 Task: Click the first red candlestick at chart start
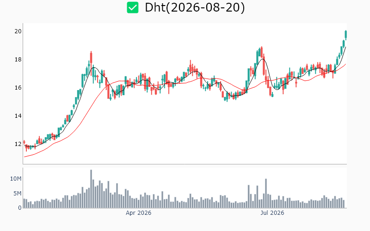pyautogui.click(x=24, y=142)
